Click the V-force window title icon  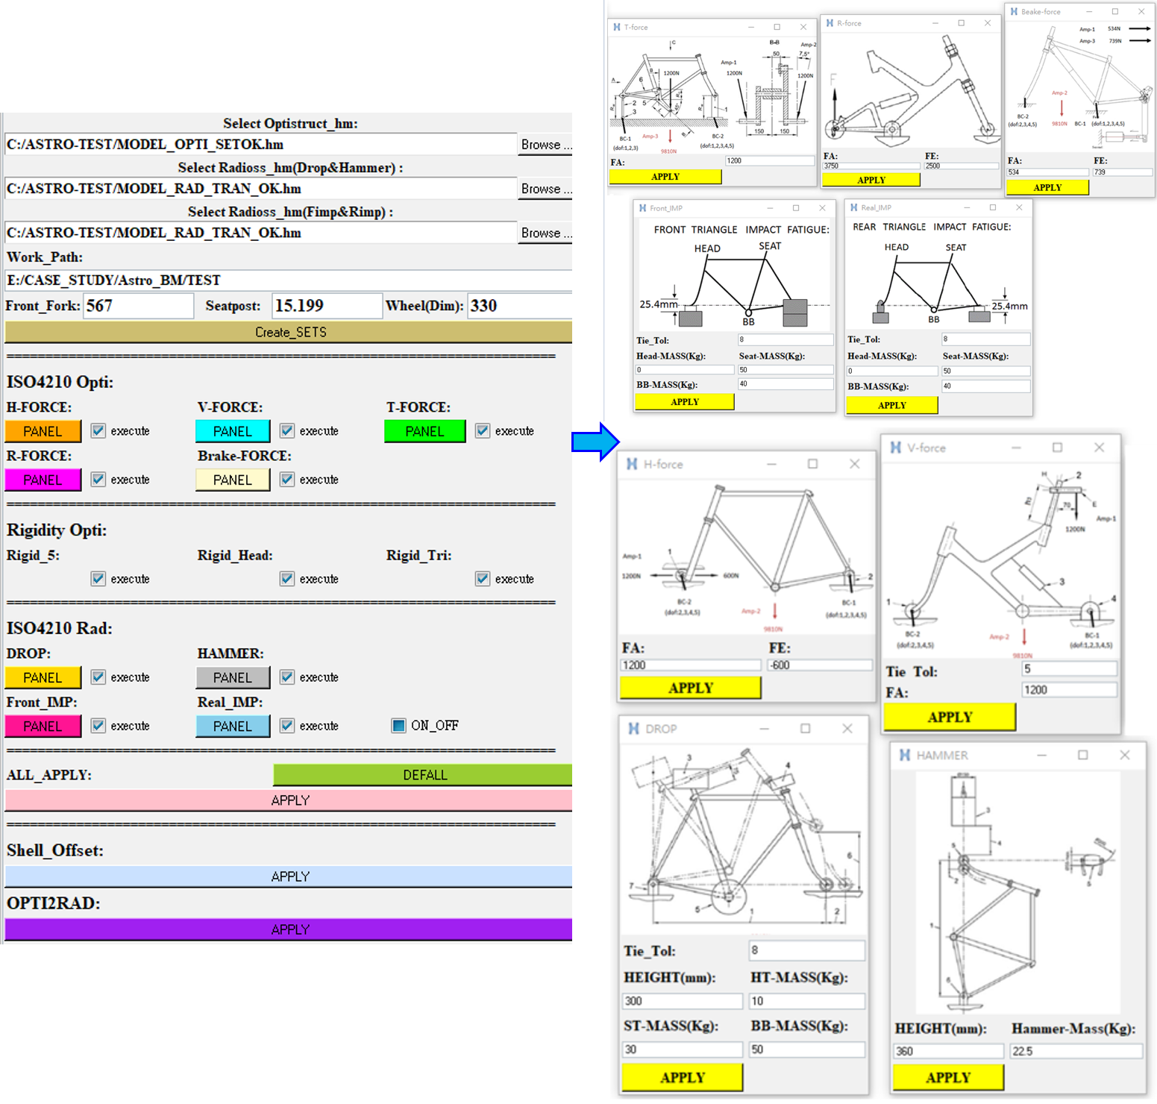896,448
